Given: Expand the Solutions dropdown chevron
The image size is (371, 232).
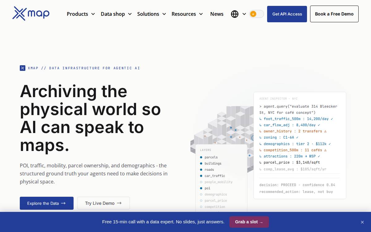Looking at the screenshot, I should 164,14.
